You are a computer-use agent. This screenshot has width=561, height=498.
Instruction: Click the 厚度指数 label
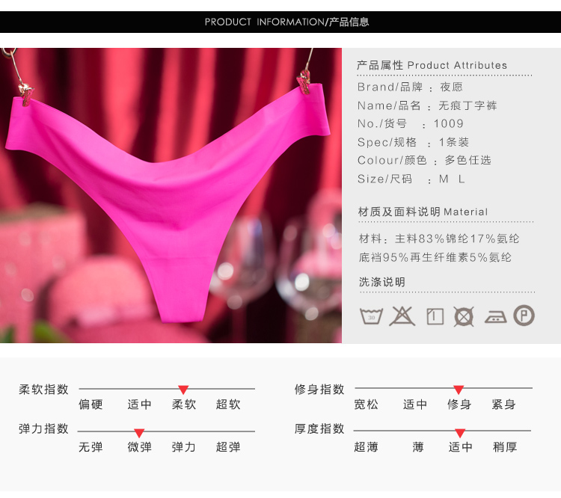[319, 428]
